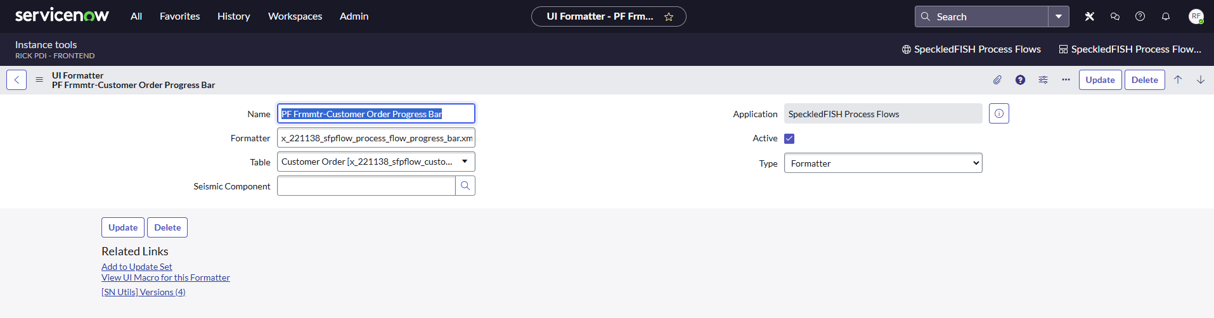Image resolution: width=1214 pixels, height=318 pixels.
Task: Open the History menu
Action: point(234,16)
